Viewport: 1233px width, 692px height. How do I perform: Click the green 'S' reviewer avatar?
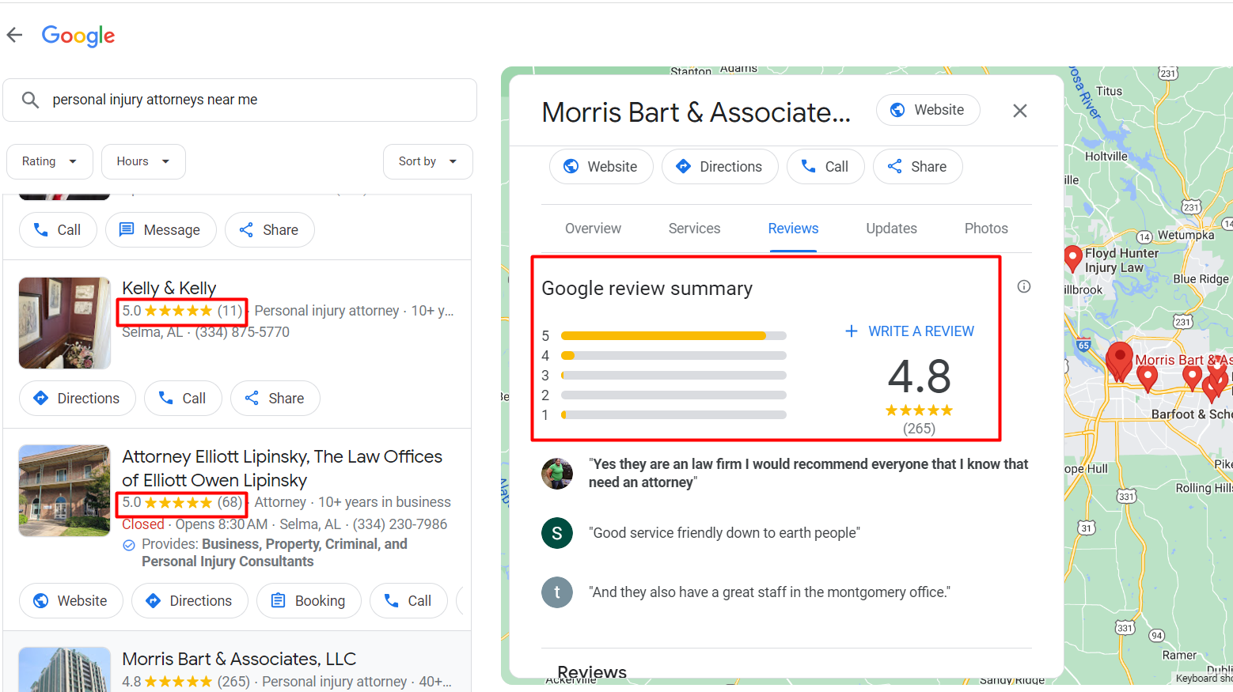tap(557, 533)
